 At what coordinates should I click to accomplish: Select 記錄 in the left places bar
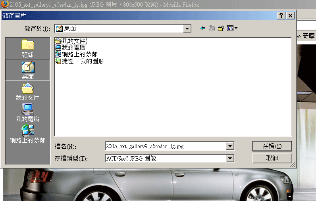click(27, 48)
